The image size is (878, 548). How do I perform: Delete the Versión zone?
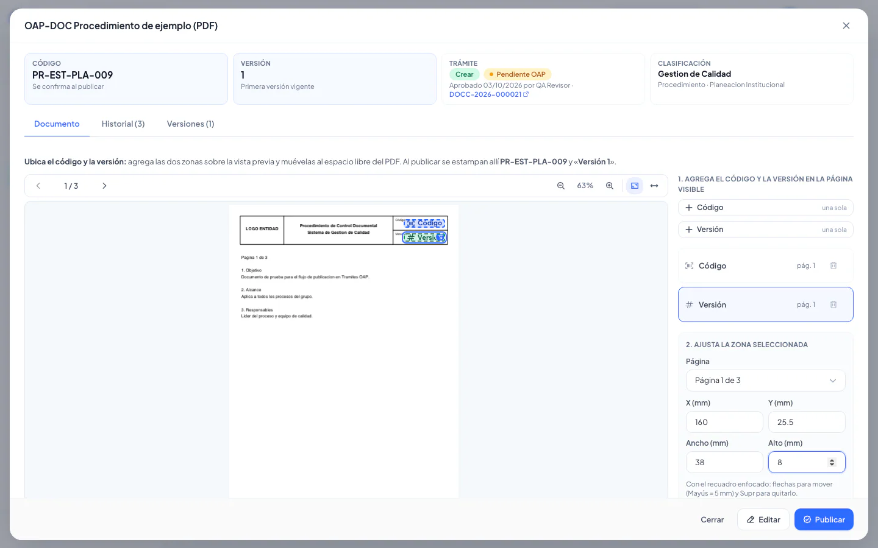click(x=833, y=304)
